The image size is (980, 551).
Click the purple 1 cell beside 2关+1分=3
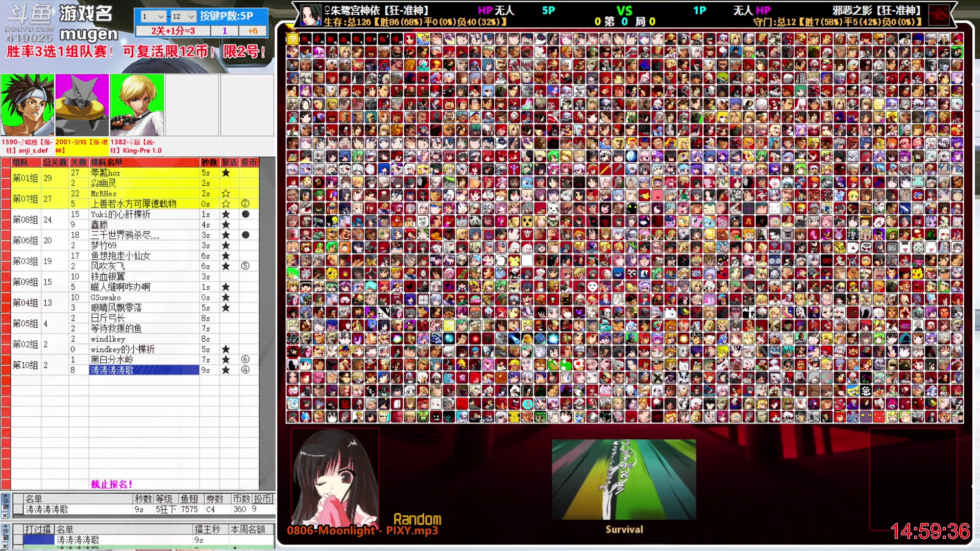(225, 31)
